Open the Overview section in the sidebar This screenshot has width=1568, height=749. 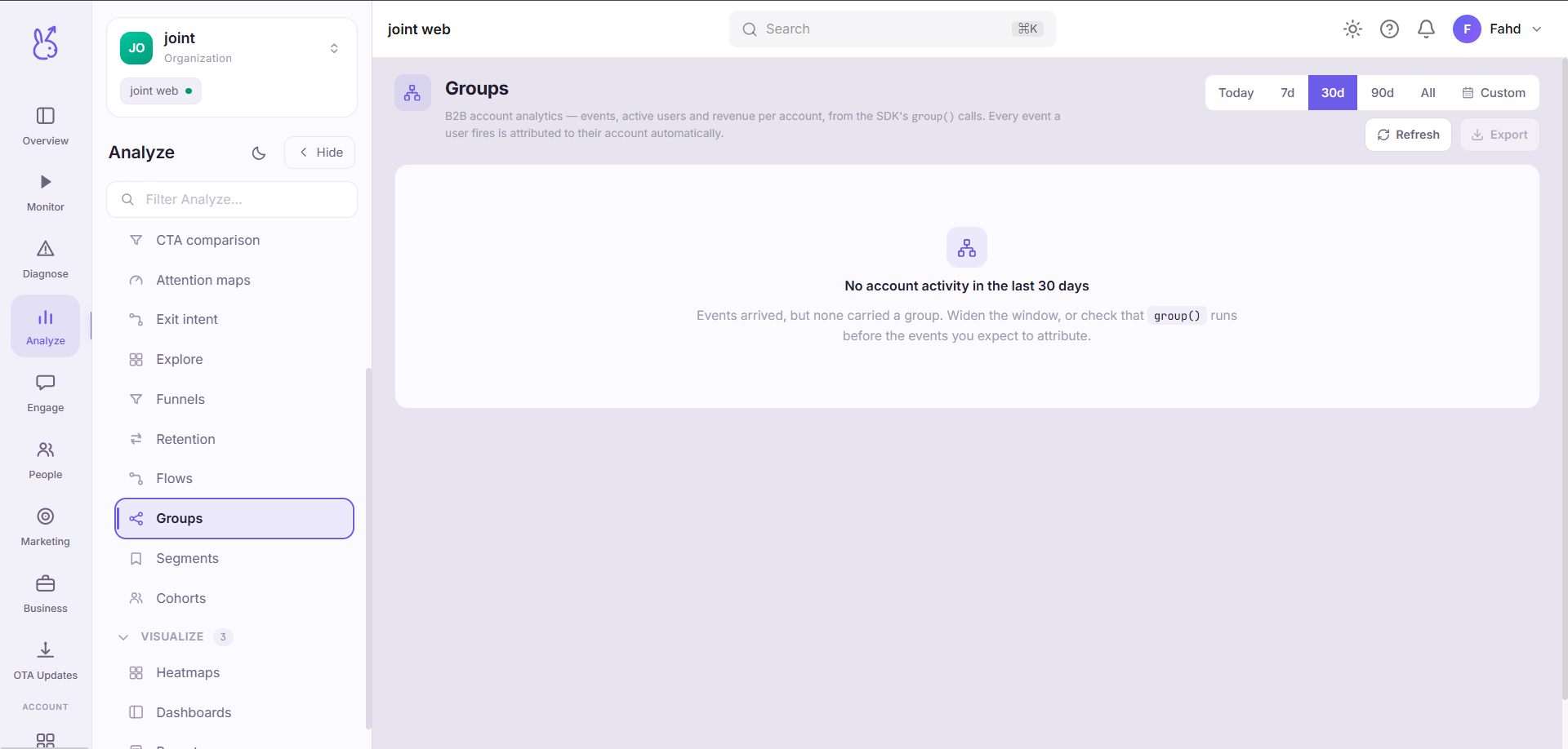pos(46,126)
